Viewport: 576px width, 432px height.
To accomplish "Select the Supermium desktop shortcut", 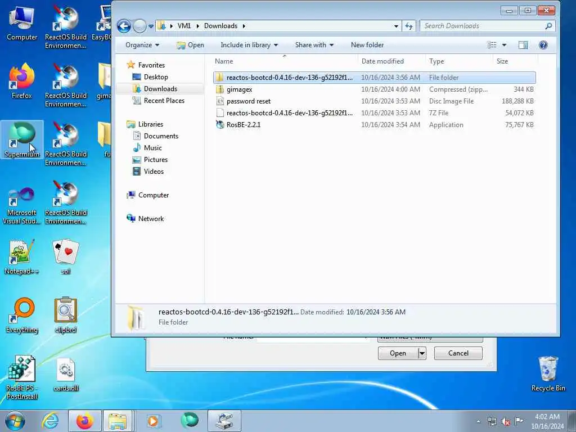I will coord(22,139).
